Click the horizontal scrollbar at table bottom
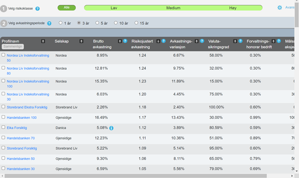This screenshot has height=178, width=299. (x=135, y=176)
